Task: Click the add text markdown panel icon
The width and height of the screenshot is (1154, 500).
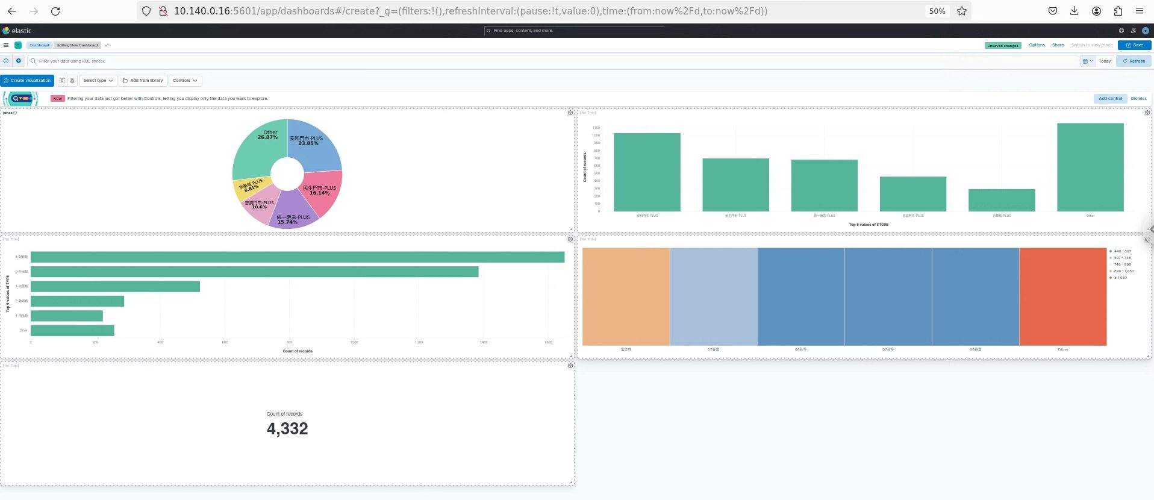Action: (62, 81)
